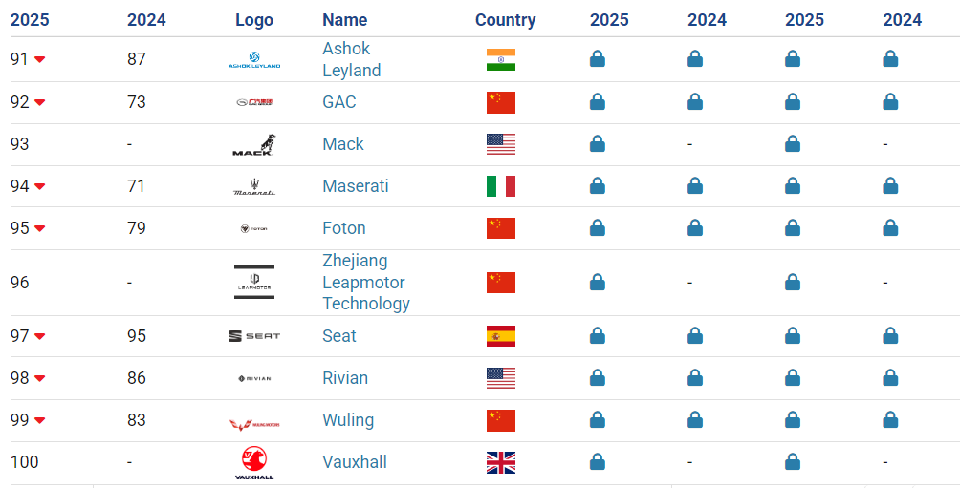Click the Ashok Leyland logo
The image size is (960, 488).
tap(254, 59)
